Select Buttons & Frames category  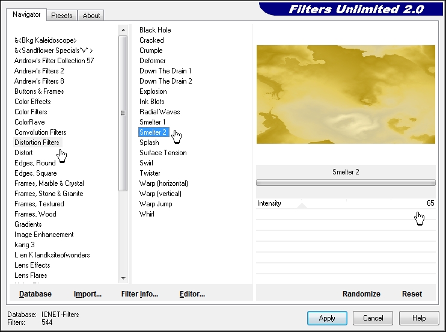pos(39,91)
